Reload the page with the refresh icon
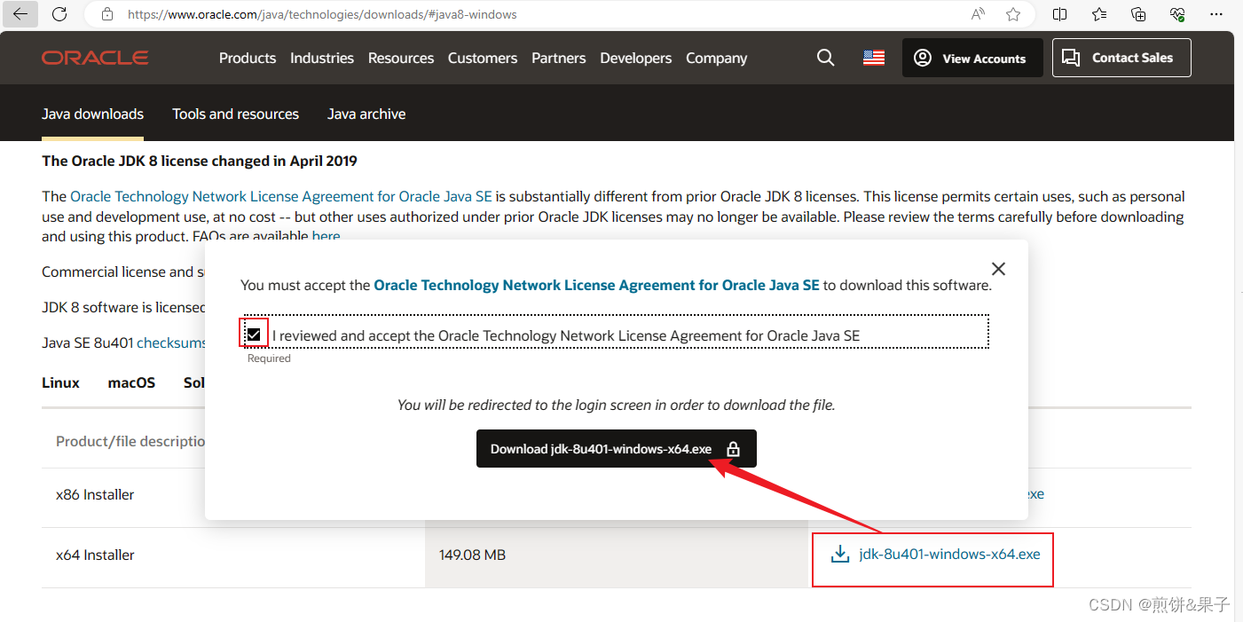 [59, 14]
